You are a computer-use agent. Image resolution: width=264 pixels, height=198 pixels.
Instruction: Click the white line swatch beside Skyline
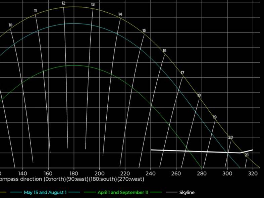point(172,192)
